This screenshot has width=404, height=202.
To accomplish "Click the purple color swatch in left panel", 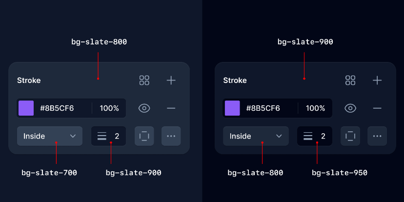I will [26, 108].
